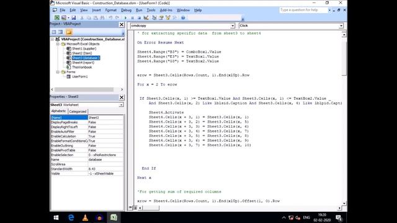397x223 pixels.
Task: Open the help question box dropdown arrow
Action: (329, 10)
